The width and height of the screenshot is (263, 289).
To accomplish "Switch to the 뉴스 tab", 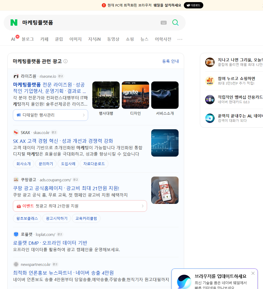I will tap(144, 39).
